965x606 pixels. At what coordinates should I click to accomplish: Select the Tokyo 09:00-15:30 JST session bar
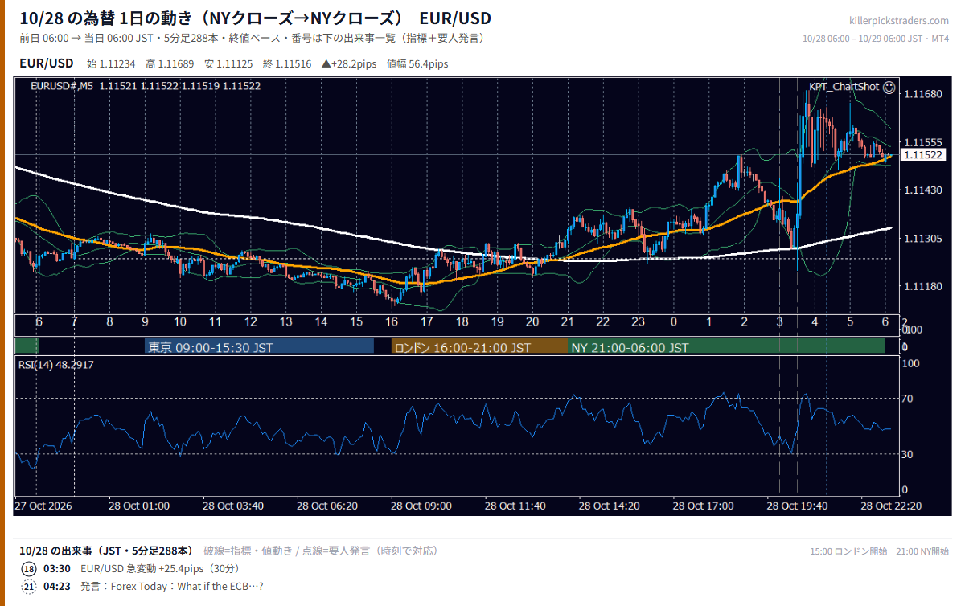coord(260,347)
